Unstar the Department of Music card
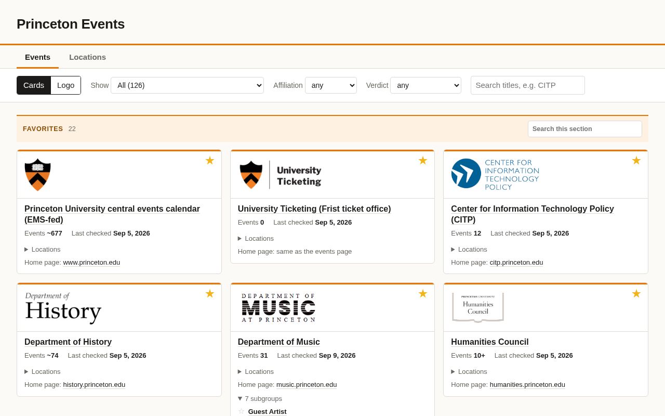The image size is (665, 416). [x=423, y=294]
